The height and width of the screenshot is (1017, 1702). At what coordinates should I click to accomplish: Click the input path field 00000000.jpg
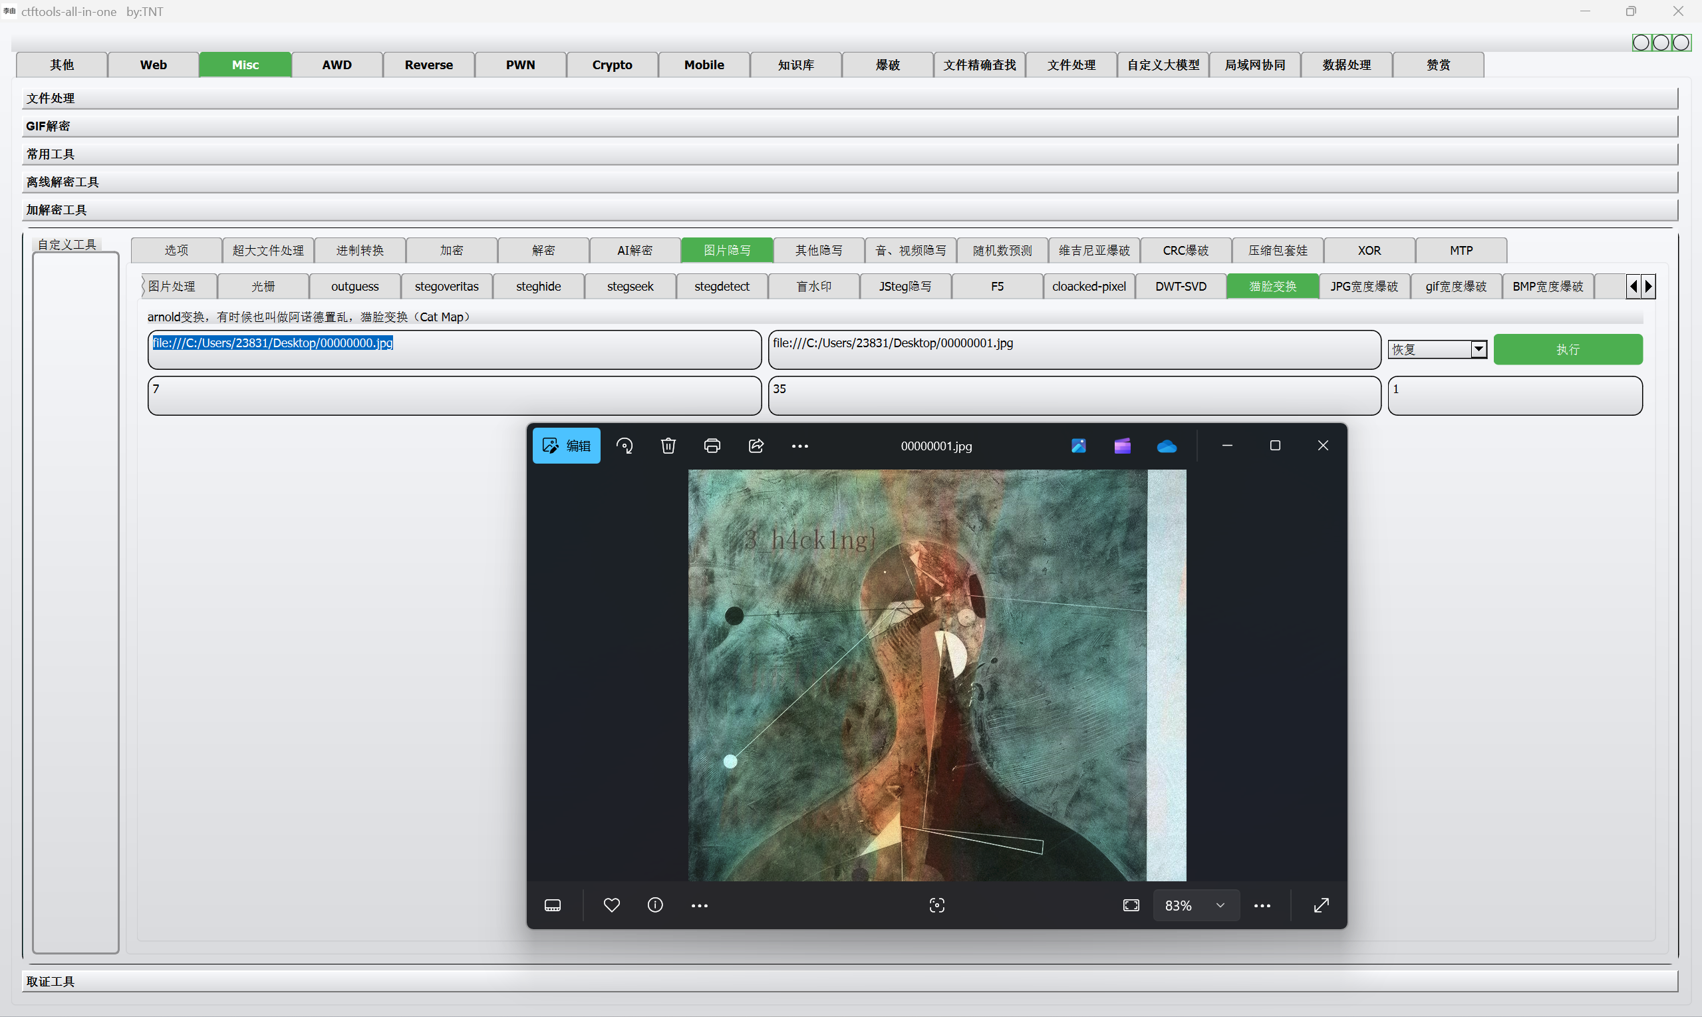455,350
